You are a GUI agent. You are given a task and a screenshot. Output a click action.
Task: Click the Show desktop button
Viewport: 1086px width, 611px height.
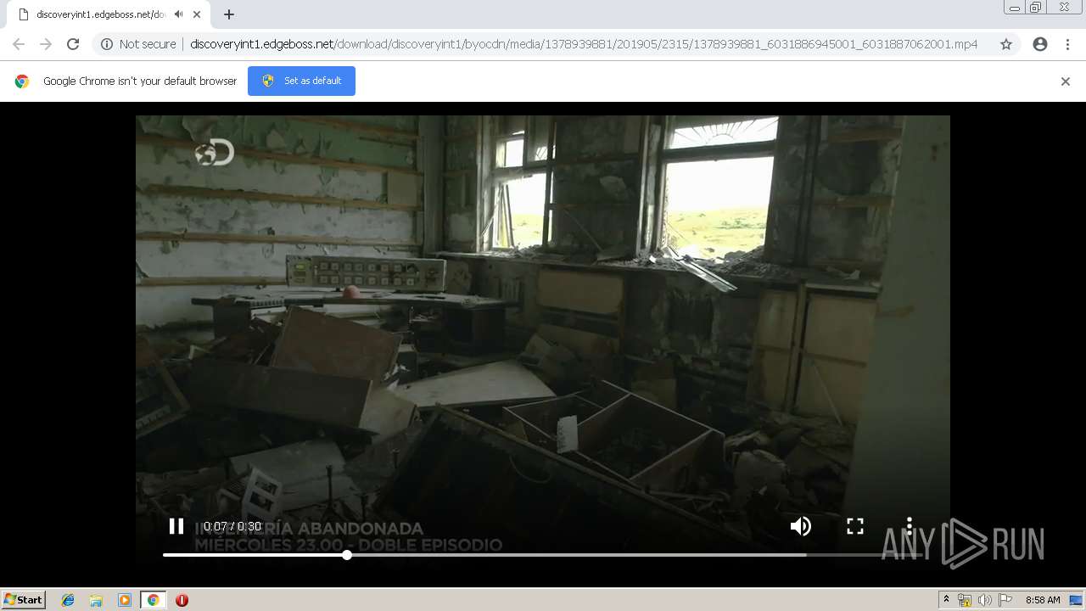tap(1076, 600)
